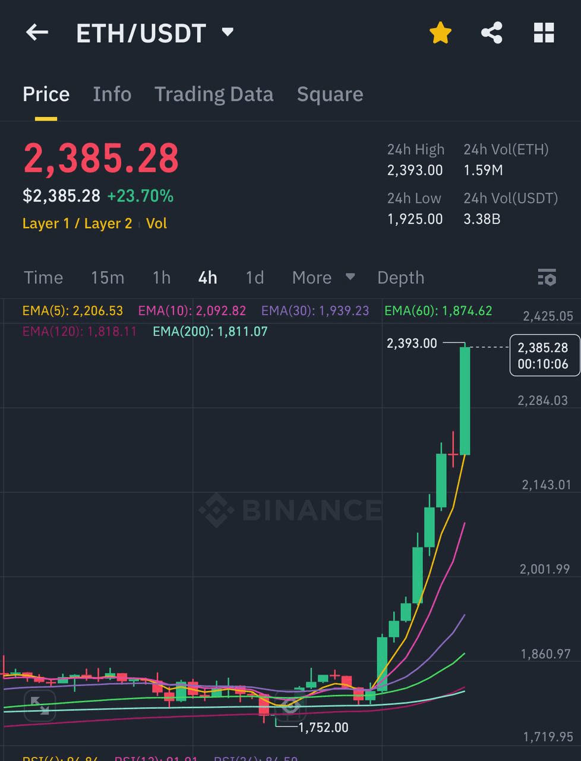Image resolution: width=581 pixels, height=761 pixels.
Task: Tap the 2,143.01 price axis label
Action: 547,485
